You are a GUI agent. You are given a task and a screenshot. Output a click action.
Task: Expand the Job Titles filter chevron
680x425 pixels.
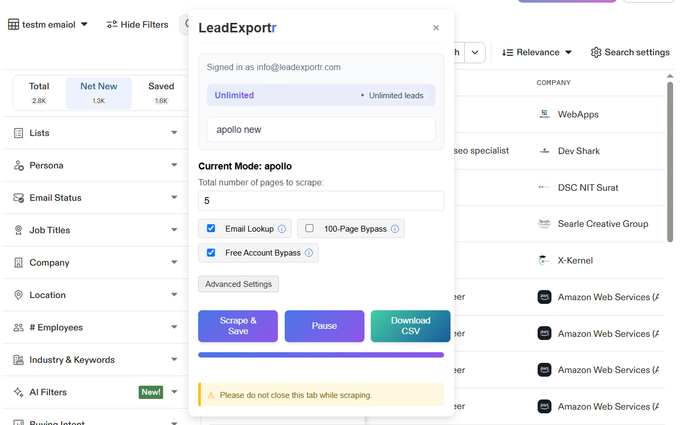click(x=174, y=230)
